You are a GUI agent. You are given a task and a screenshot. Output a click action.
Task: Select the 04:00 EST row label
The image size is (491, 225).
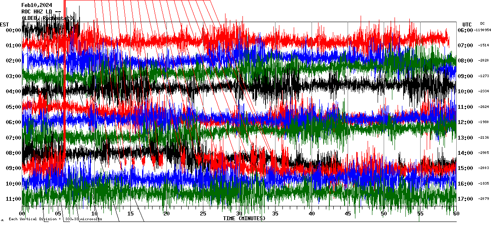click(13, 91)
